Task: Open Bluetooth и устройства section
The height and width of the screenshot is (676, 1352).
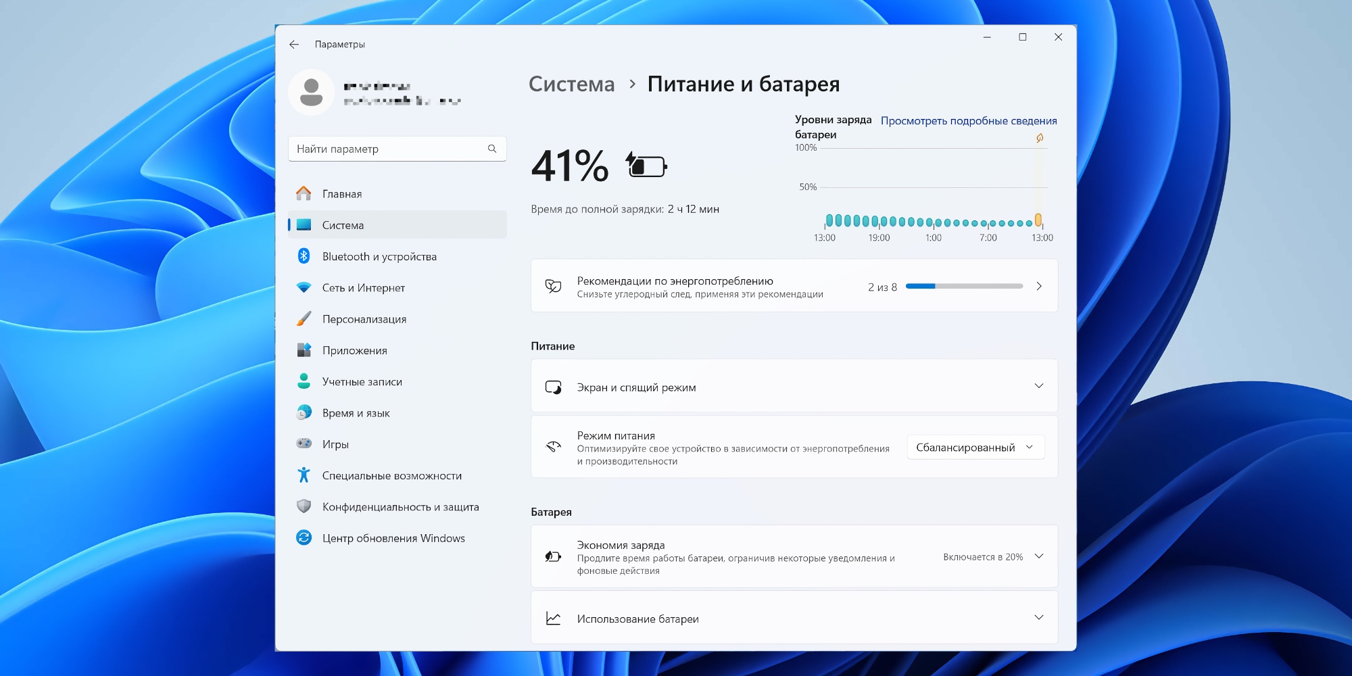Action: tap(397, 256)
